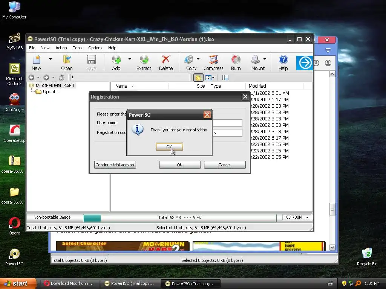Sort by the Type column header
This screenshot has width=386, height=289.
click(x=227, y=86)
